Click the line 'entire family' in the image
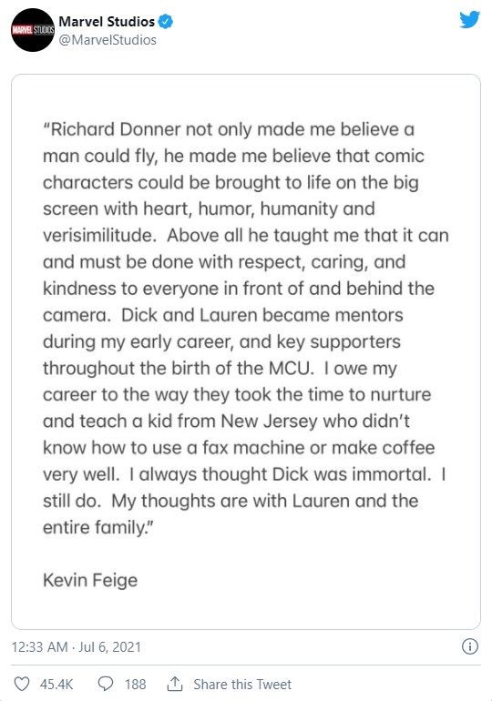 [x=98, y=527]
